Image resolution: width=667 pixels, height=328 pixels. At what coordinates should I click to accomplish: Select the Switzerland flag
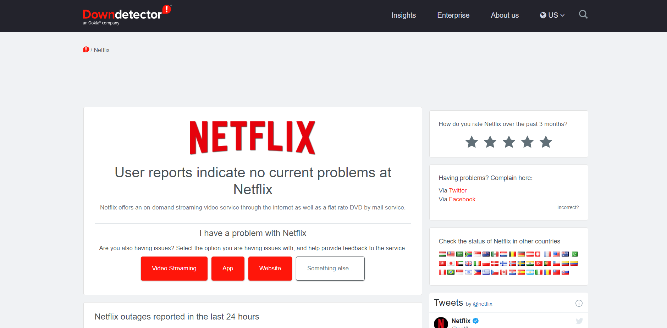point(538,254)
